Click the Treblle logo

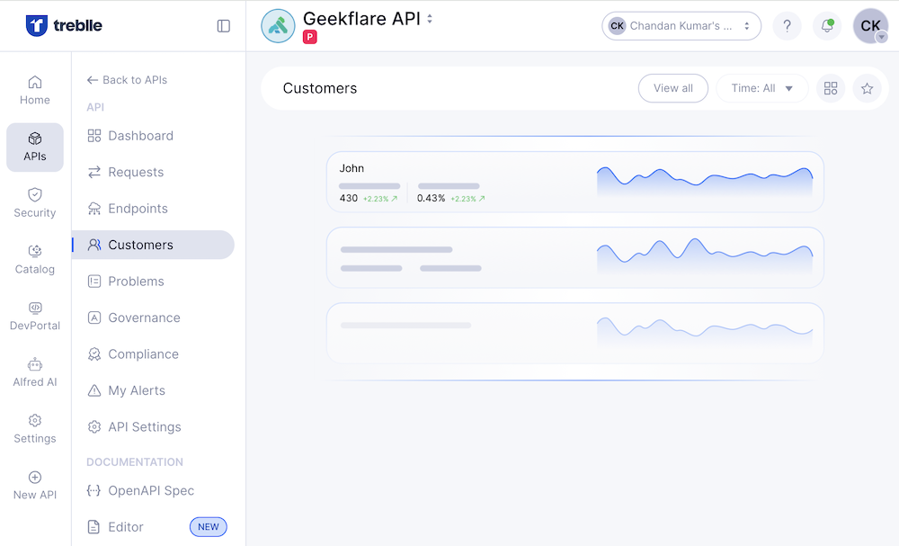pos(64,26)
